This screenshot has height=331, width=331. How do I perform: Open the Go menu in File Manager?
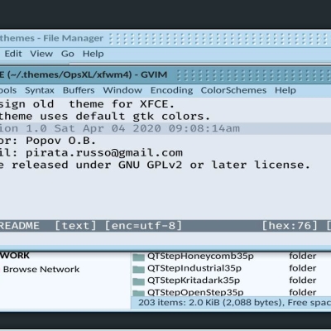pyautogui.click(x=68, y=54)
